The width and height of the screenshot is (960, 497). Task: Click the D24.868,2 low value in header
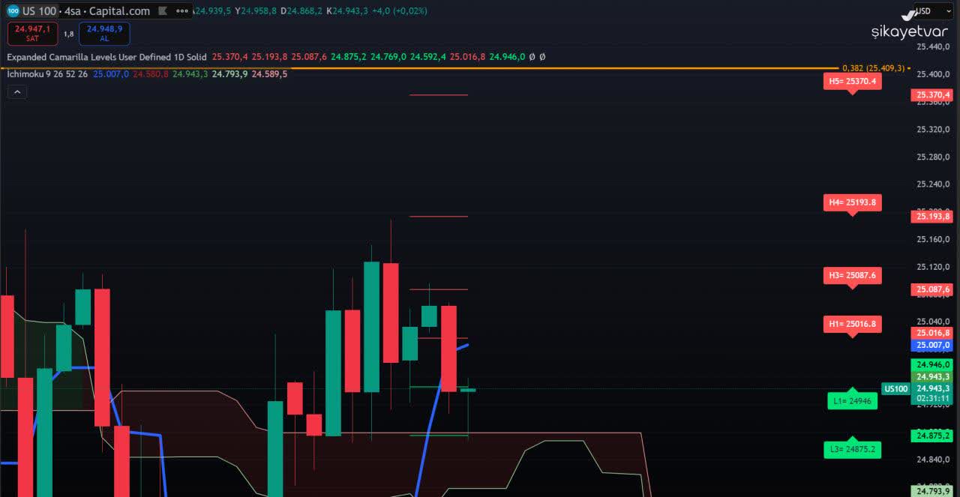coord(301,11)
